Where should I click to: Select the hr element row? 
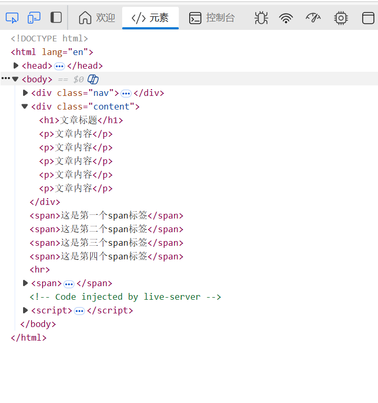click(40, 269)
